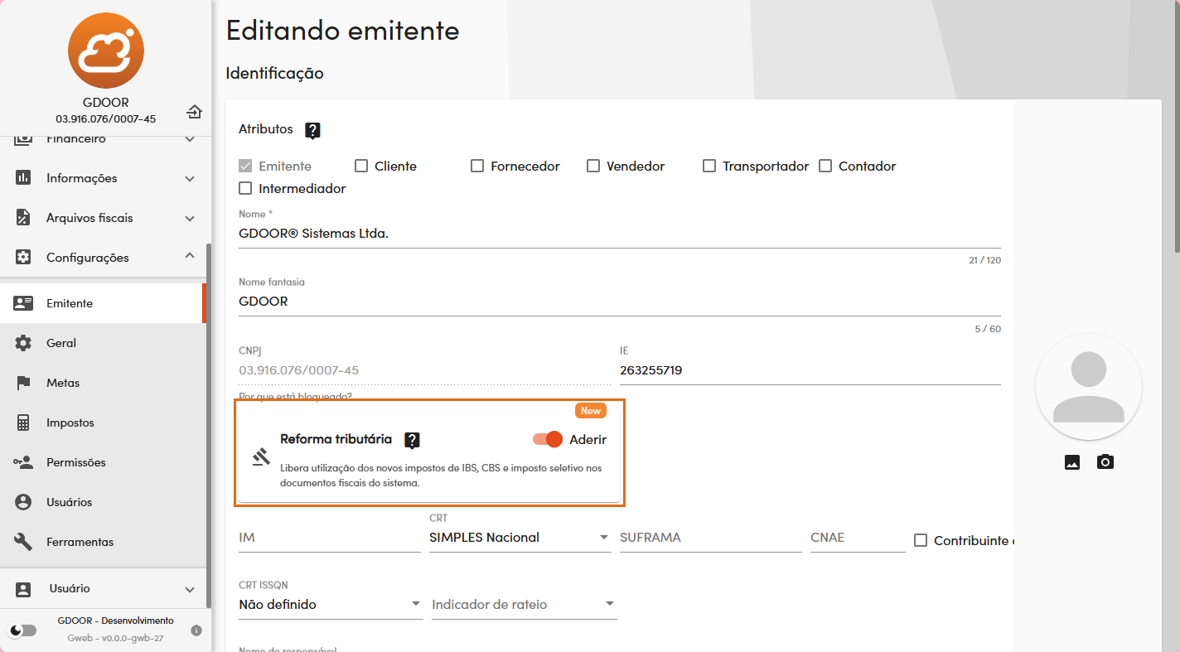Click the 'Gweb - v0.0.0-gwb-27' version text
Screen dimensions: 1180x652
115,639
